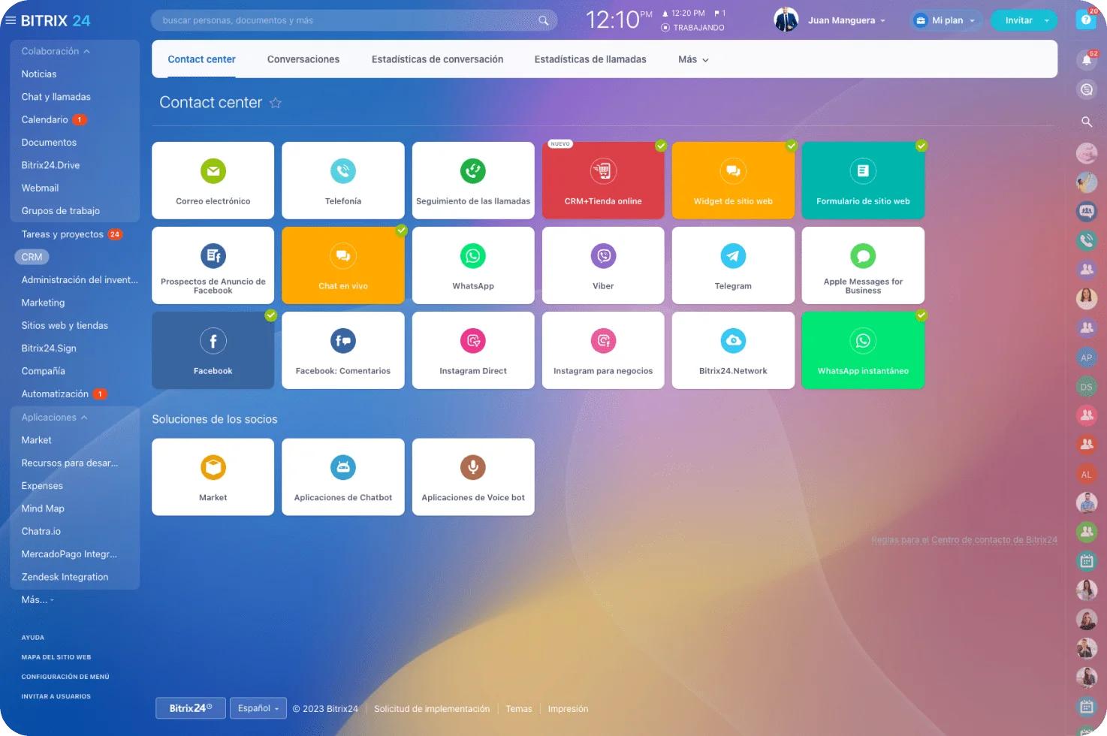Image resolution: width=1107 pixels, height=736 pixels.
Task: Toggle the checkmark on Widget de sitio web
Action: coord(791,146)
